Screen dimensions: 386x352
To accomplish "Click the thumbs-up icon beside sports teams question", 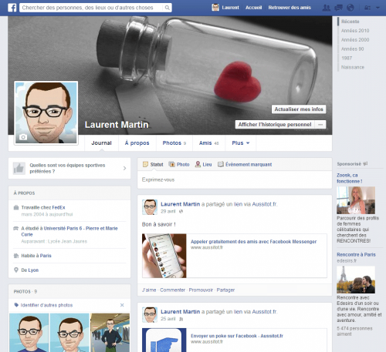I will click(x=19, y=168).
